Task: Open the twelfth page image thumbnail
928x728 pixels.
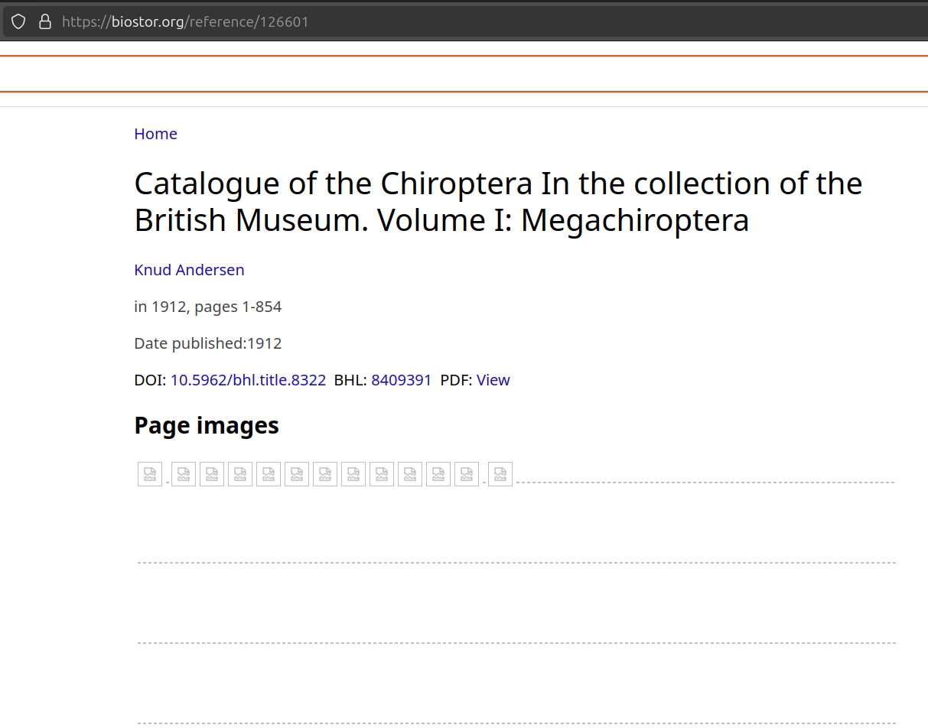Action: (x=467, y=474)
